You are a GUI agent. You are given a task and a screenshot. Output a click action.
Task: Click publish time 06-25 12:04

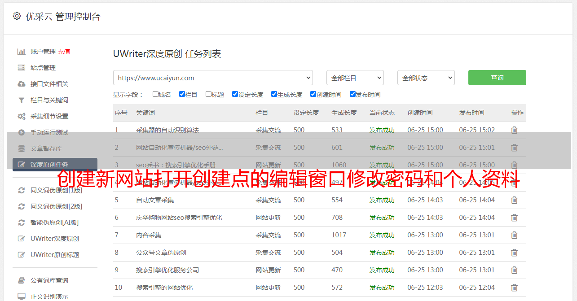477,288
